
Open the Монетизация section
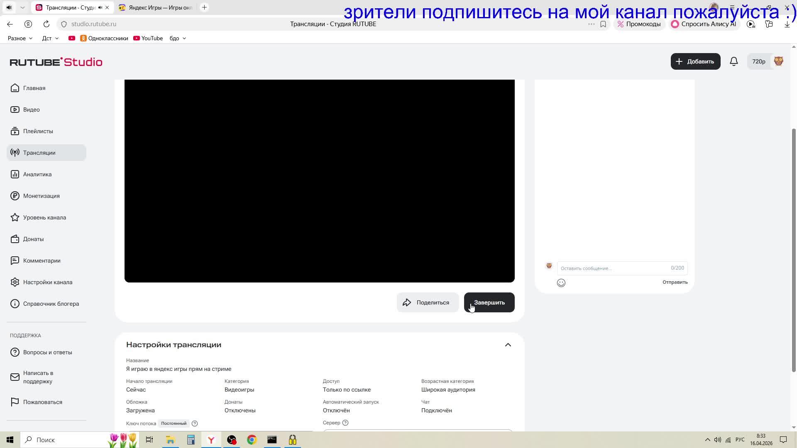[41, 196]
